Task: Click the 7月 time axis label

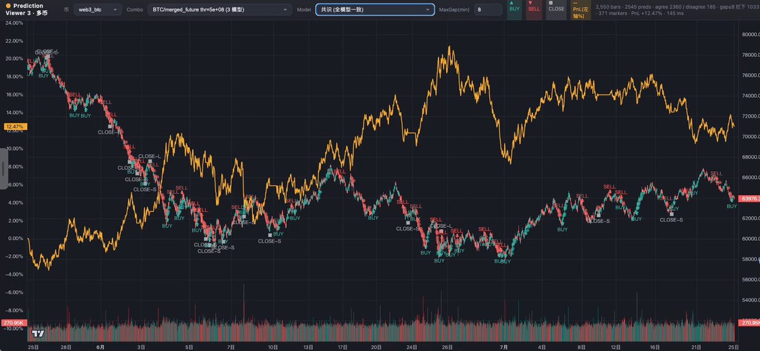Action: 503,347
